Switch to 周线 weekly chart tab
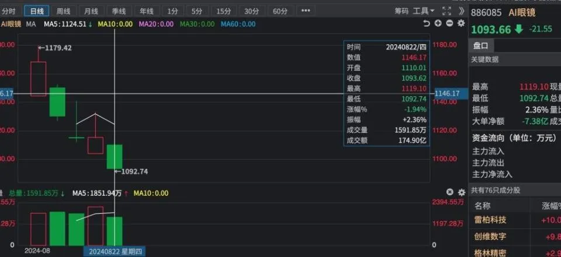This screenshot has width=561, height=257. tap(63, 11)
